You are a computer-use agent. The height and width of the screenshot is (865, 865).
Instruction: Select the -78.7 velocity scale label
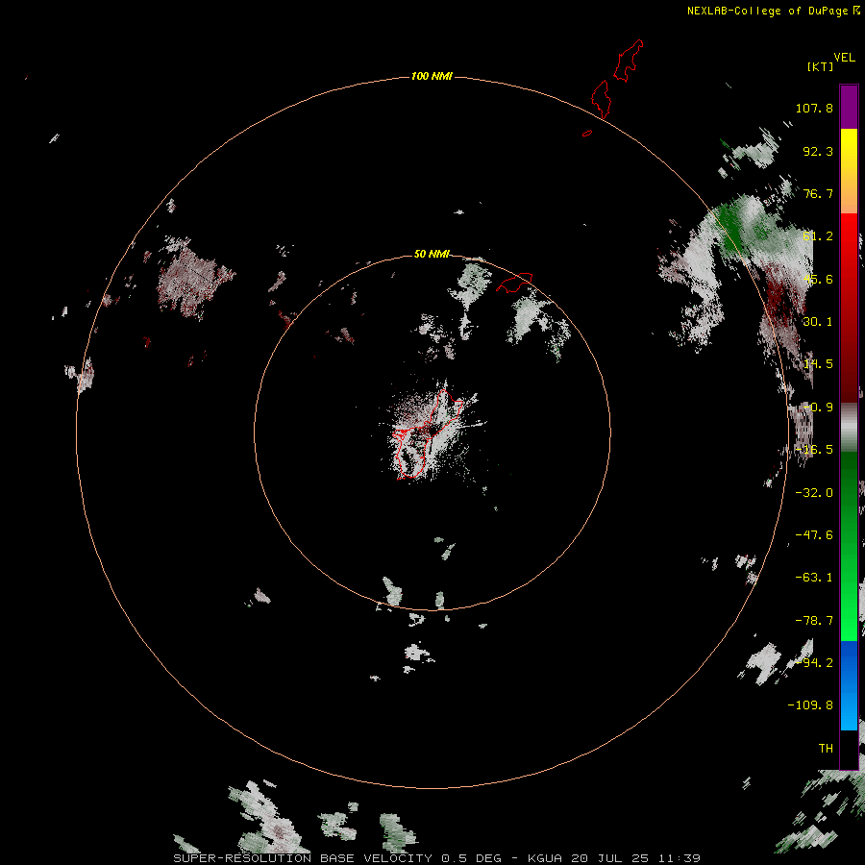point(814,621)
